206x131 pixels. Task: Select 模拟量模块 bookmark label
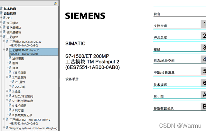tap(14, 33)
